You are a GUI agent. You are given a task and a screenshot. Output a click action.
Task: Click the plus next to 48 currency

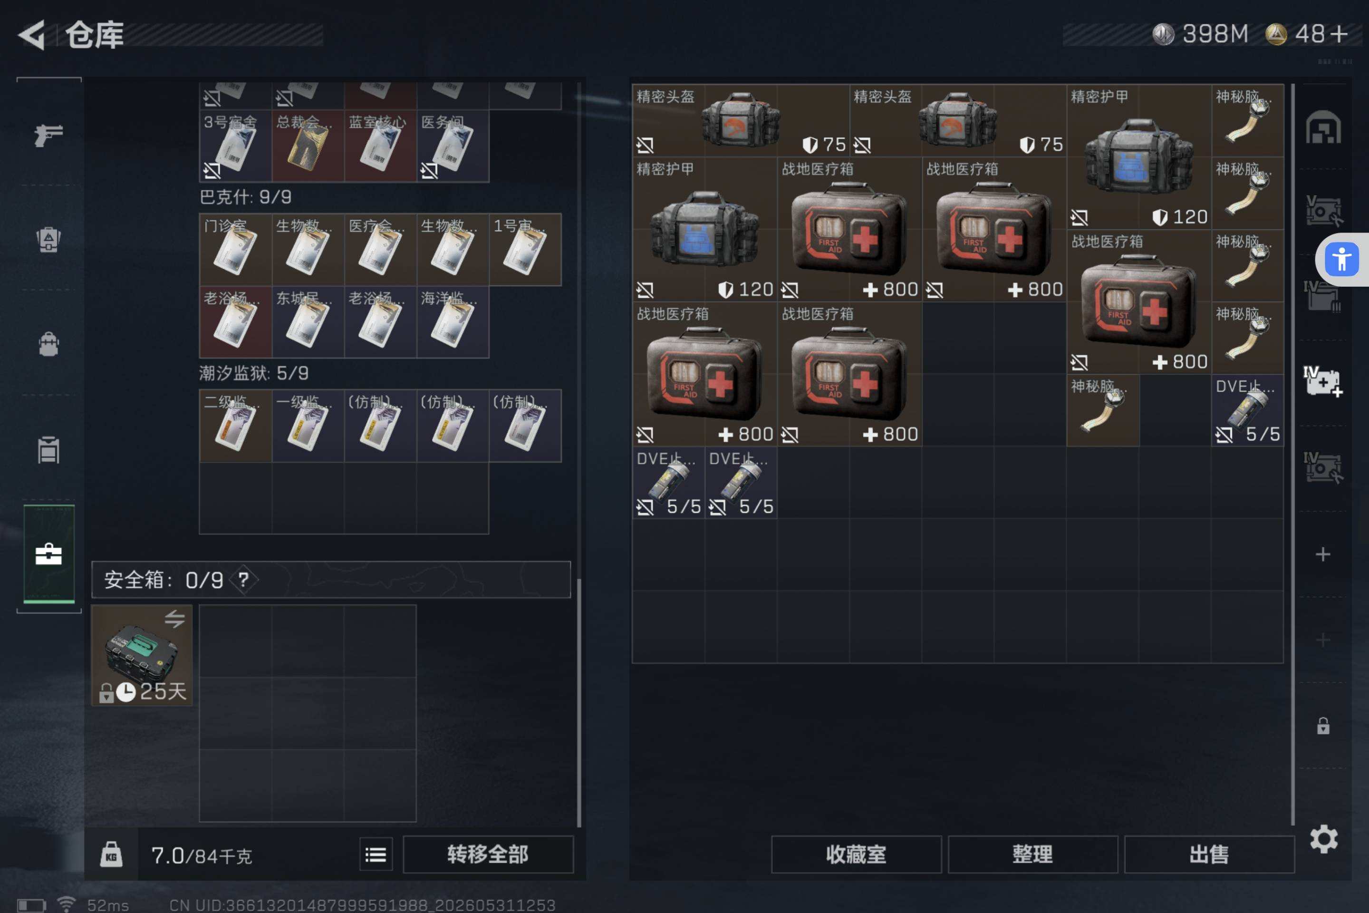(1339, 34)
